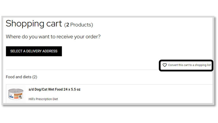
Task: Click the word ADDRESS on the black button
Action: tap(50, 51)
